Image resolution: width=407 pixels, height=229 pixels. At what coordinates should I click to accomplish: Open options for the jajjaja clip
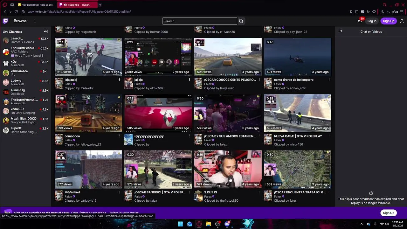(x=189, y=80)
